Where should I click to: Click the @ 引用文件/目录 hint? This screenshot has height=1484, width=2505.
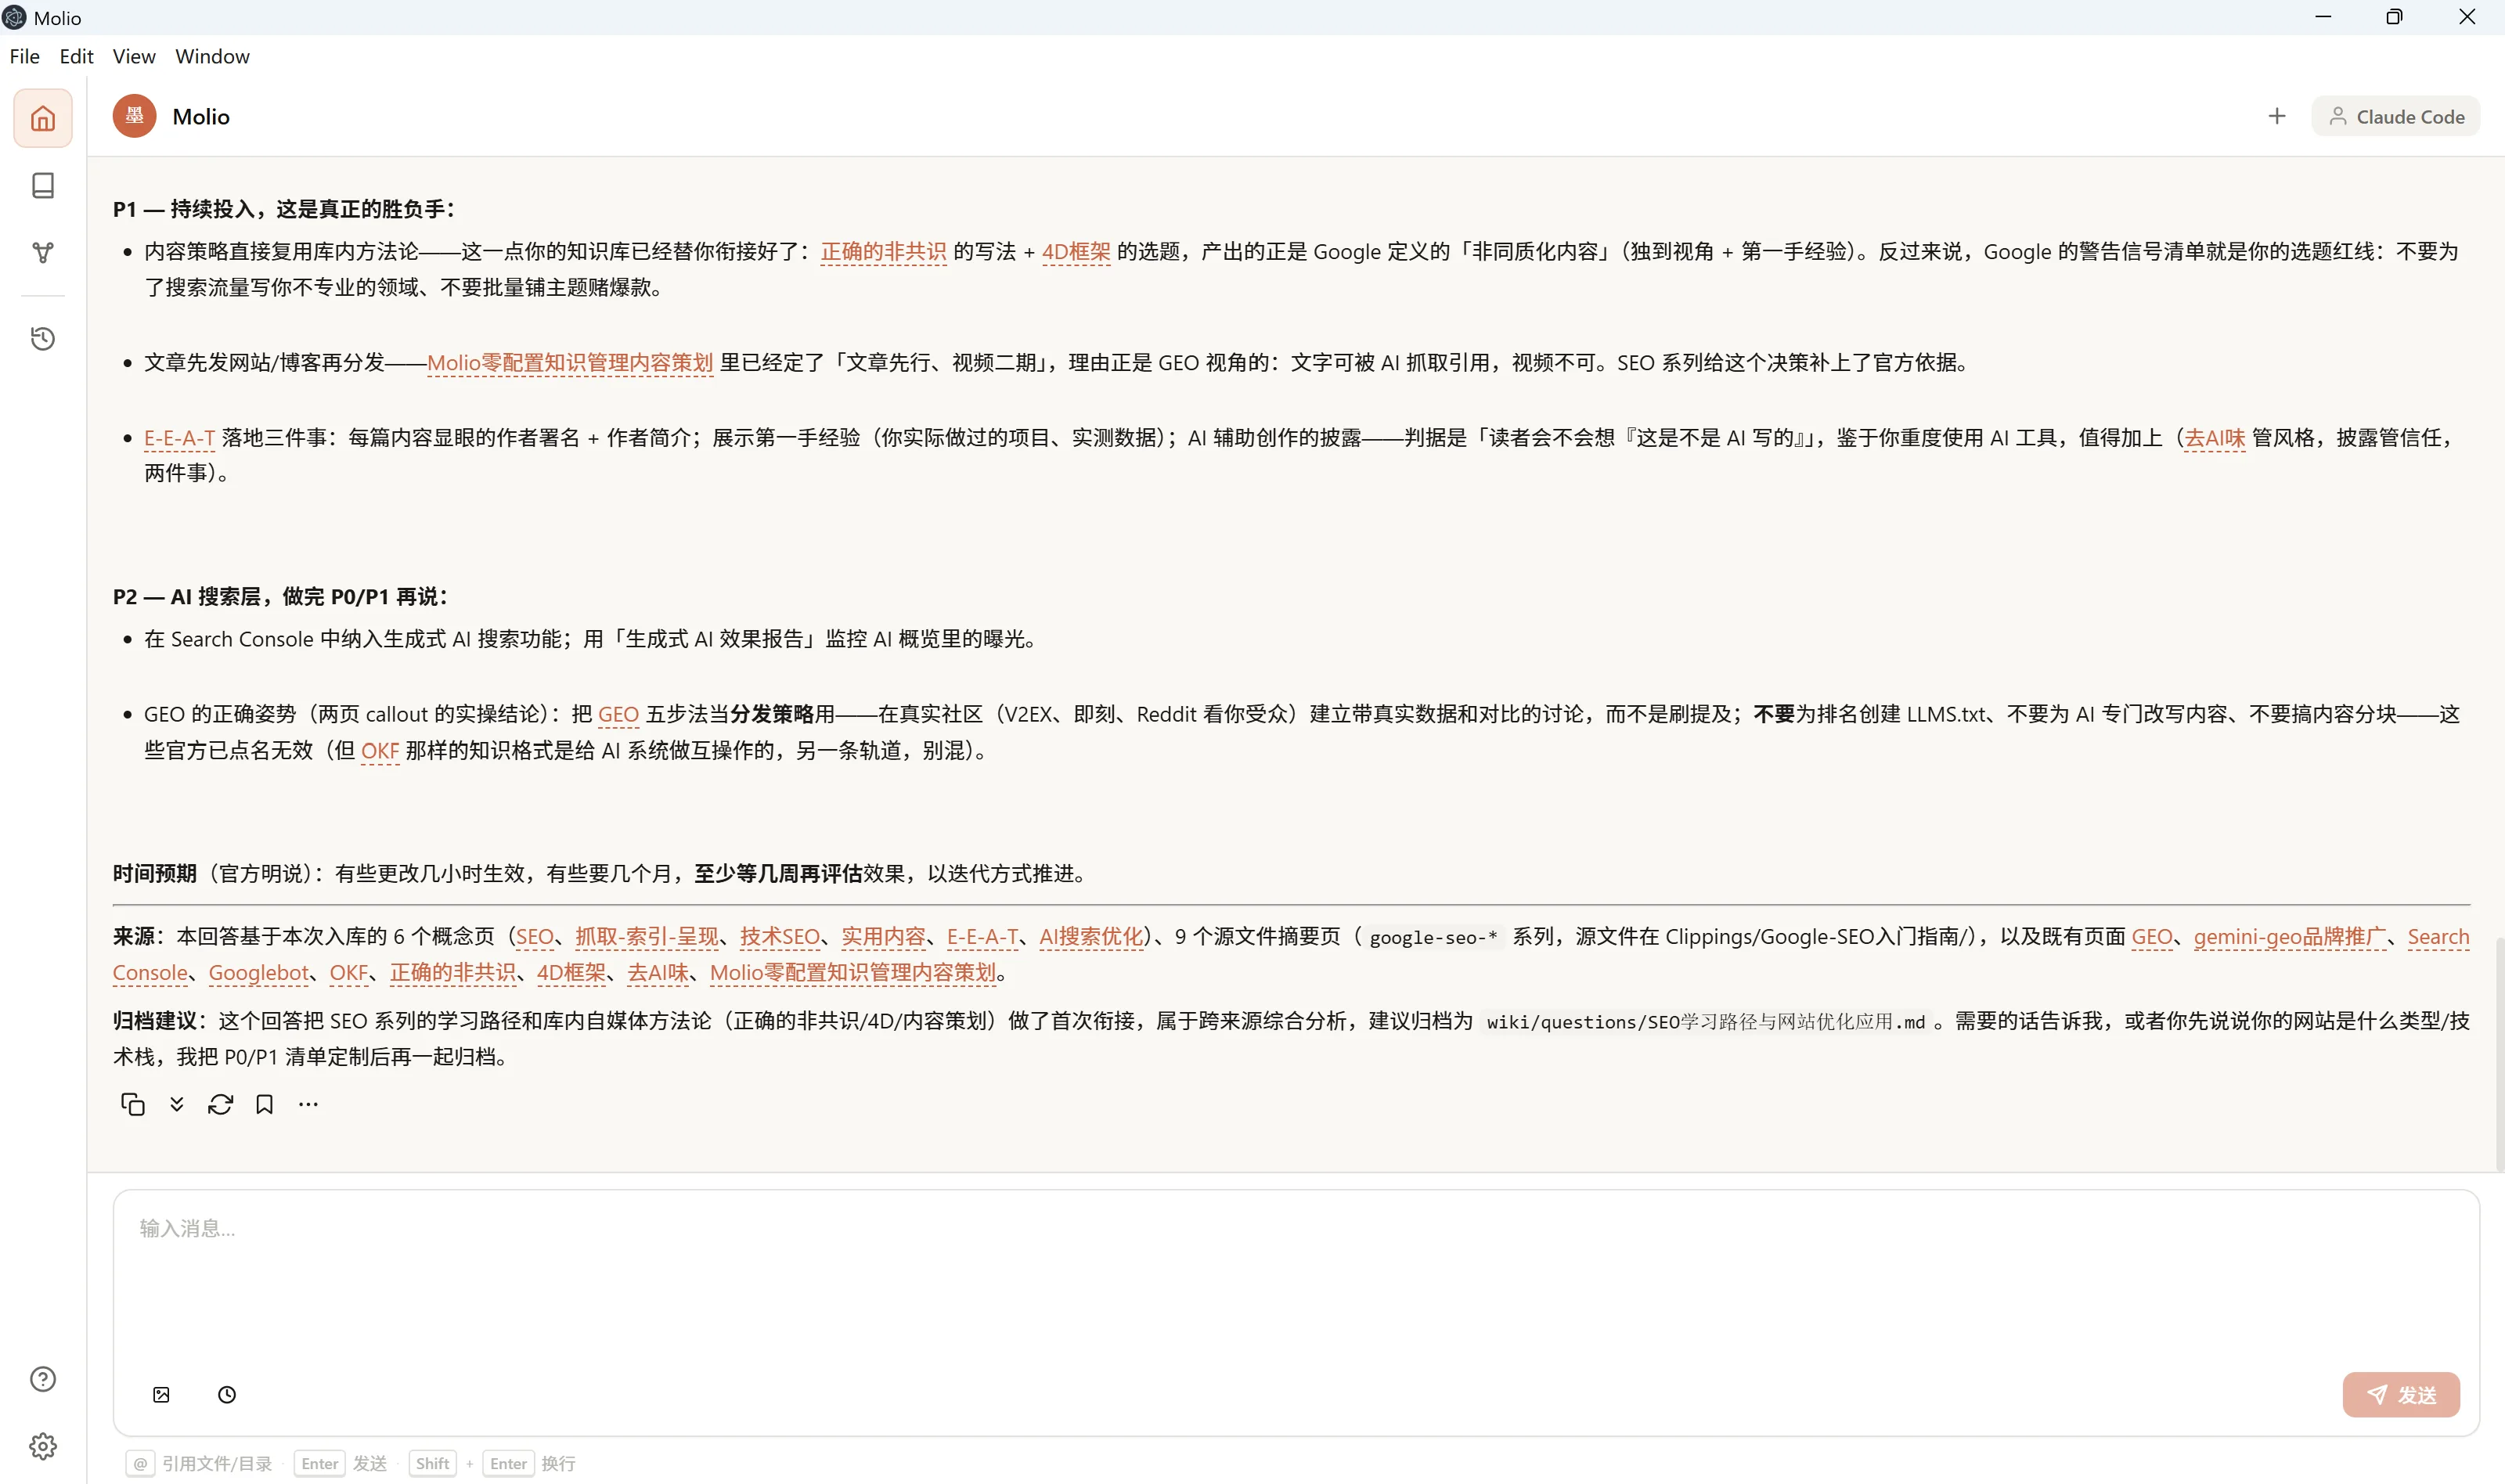200,1463
